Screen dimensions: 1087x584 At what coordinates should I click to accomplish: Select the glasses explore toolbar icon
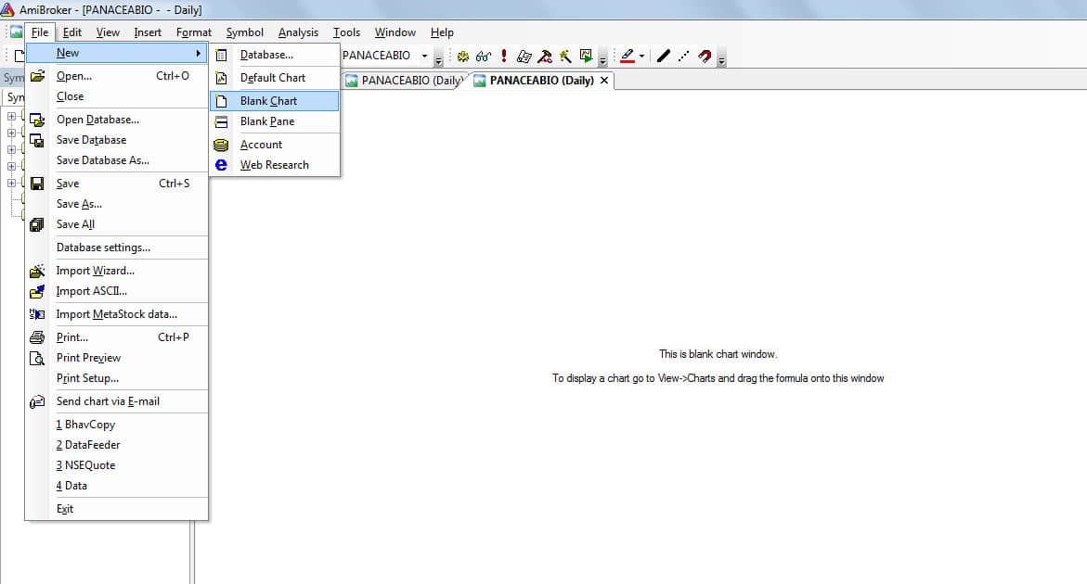tap(482, 56)
